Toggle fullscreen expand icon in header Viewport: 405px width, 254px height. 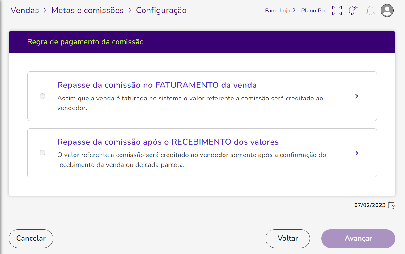pos(337,11)
